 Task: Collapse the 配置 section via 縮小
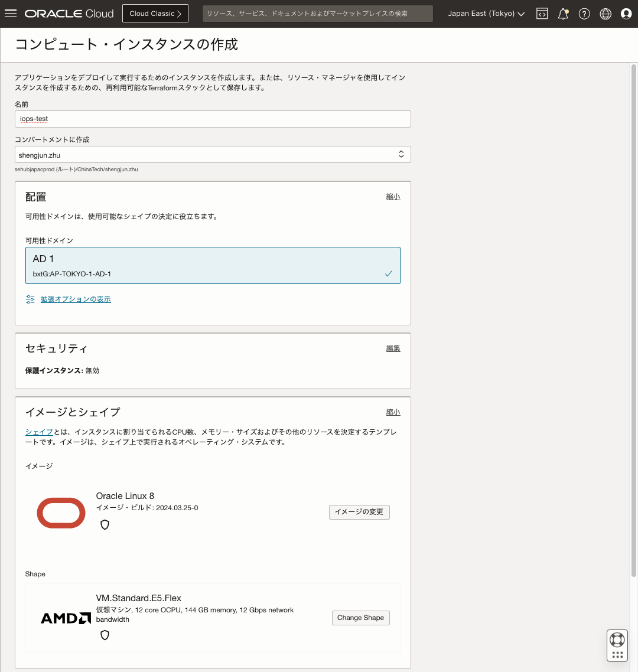tap(393, 197)
